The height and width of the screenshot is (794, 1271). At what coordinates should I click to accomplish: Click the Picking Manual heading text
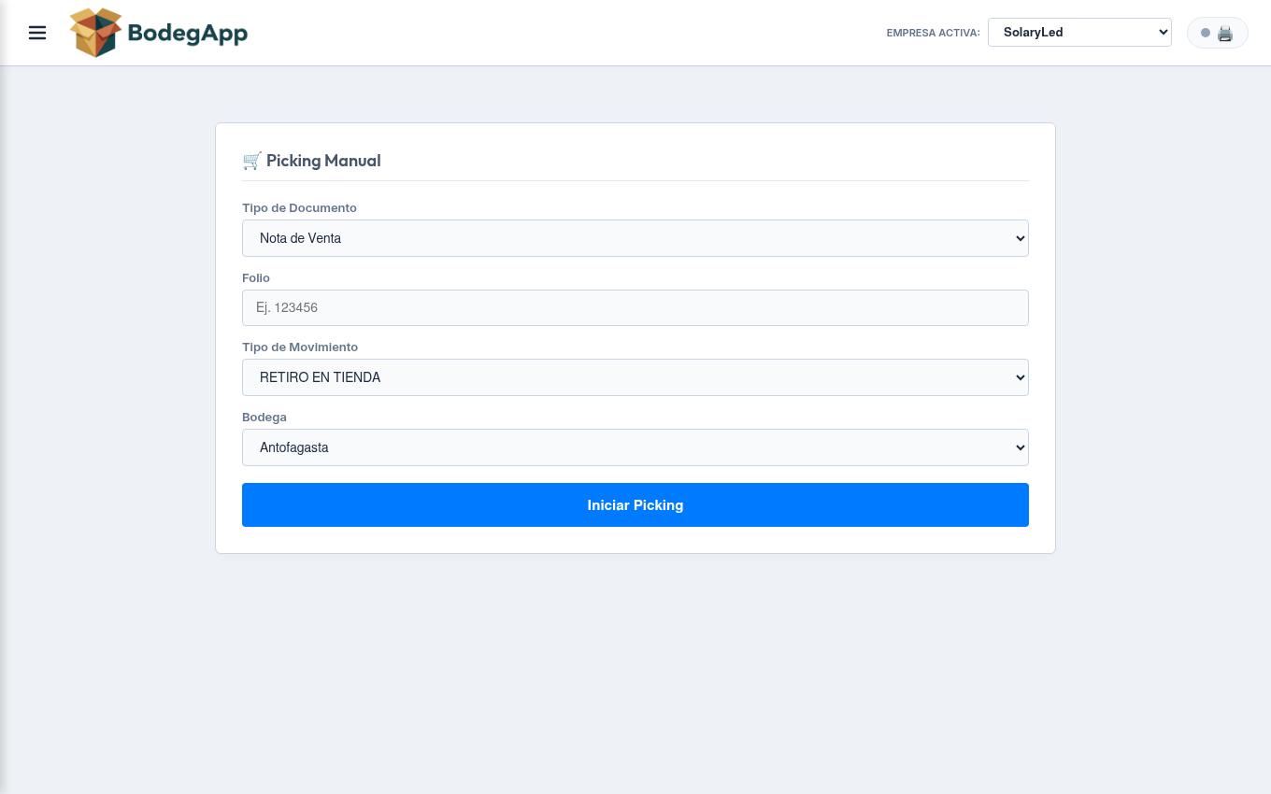323,161
